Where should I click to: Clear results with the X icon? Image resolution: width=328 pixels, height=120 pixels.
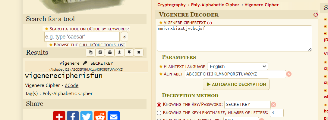point(139,52)
